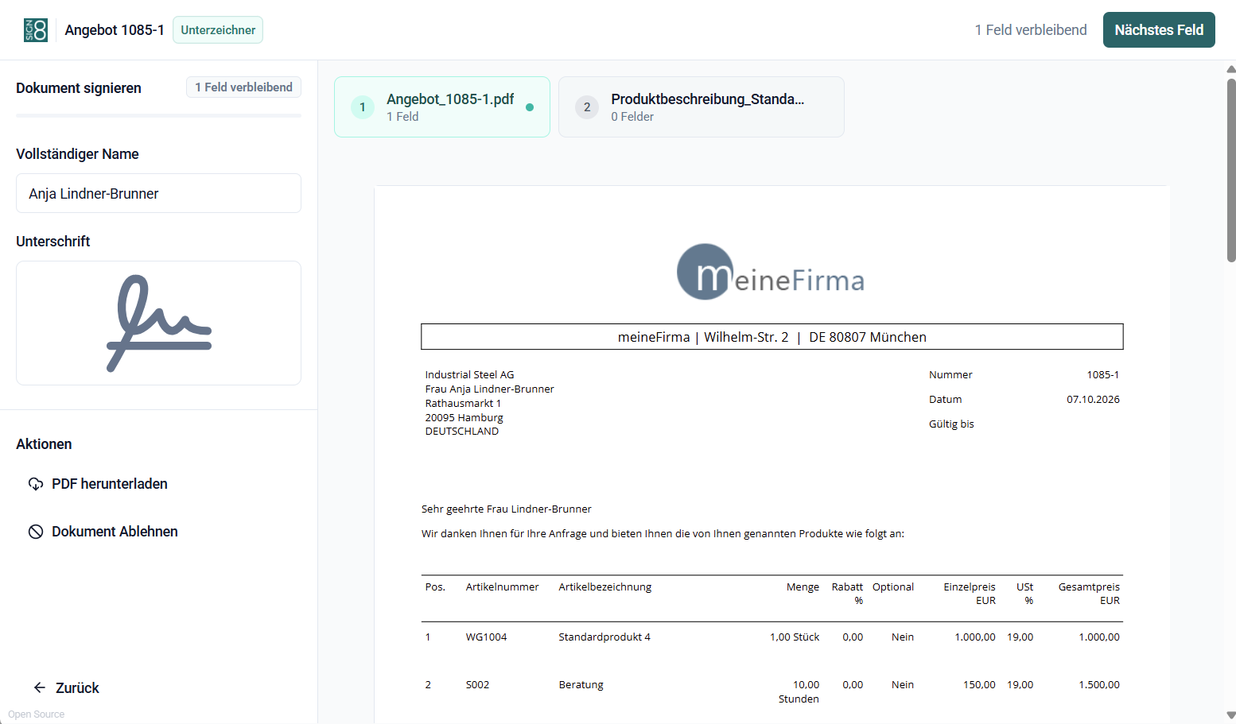
Task: Click the back arrow next to Zurück
Action: (x=40, y=687)
